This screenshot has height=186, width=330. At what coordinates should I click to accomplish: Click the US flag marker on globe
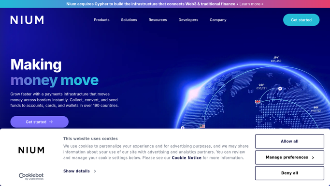[202, 126]
